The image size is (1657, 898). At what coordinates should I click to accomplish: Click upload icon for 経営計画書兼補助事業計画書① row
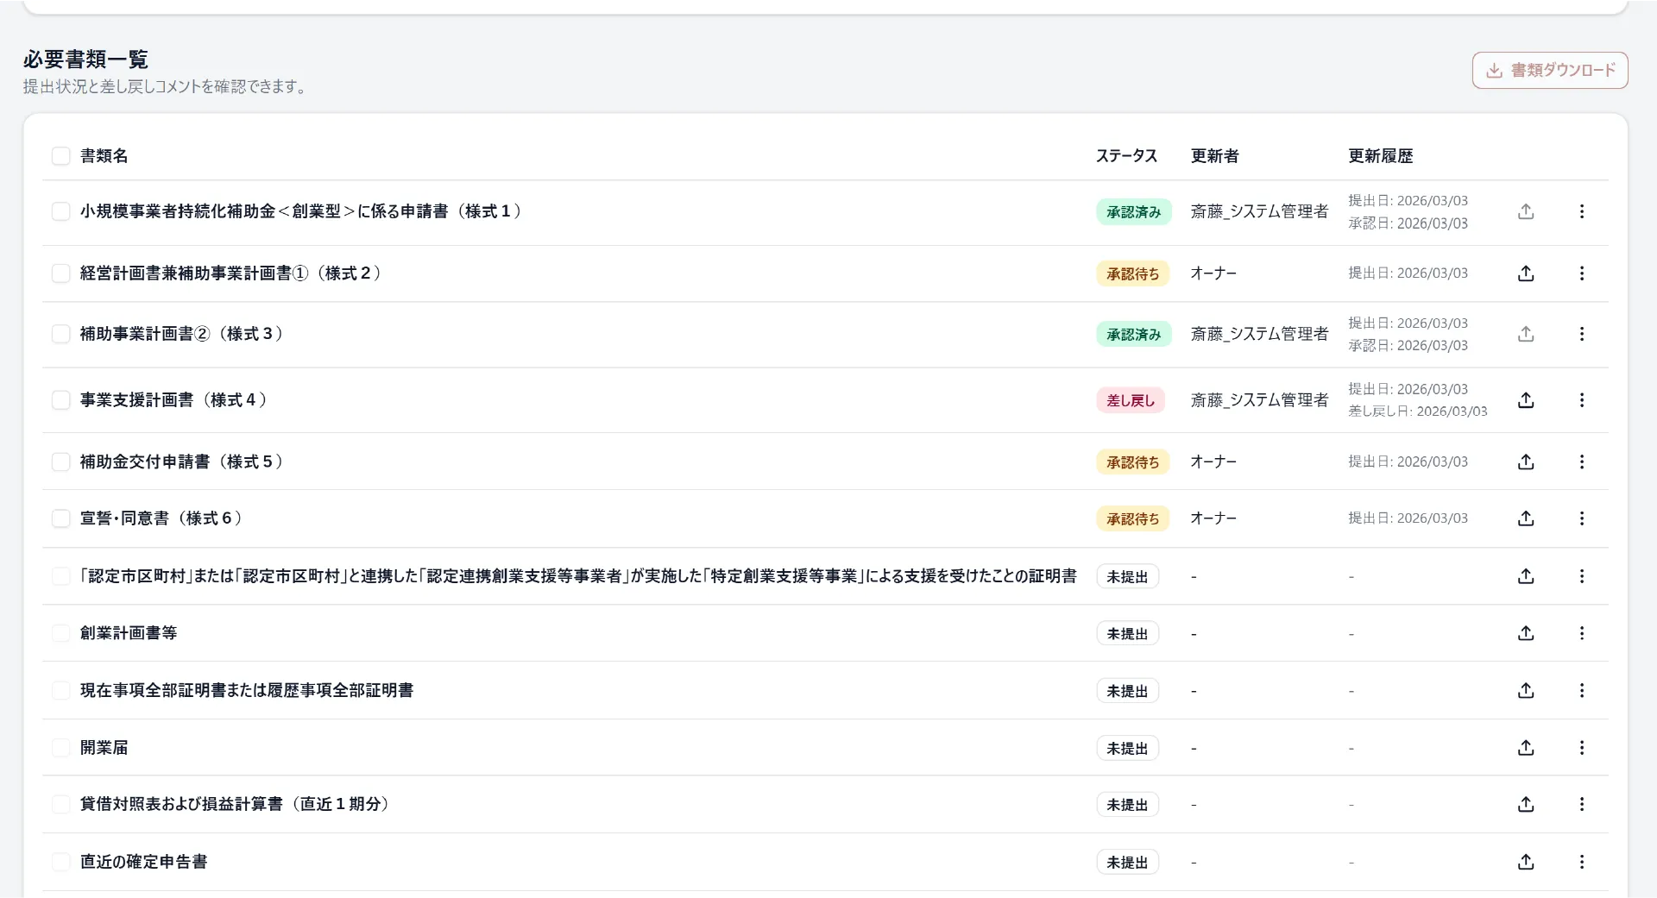pyautogui.click(x=1526, y=273)
